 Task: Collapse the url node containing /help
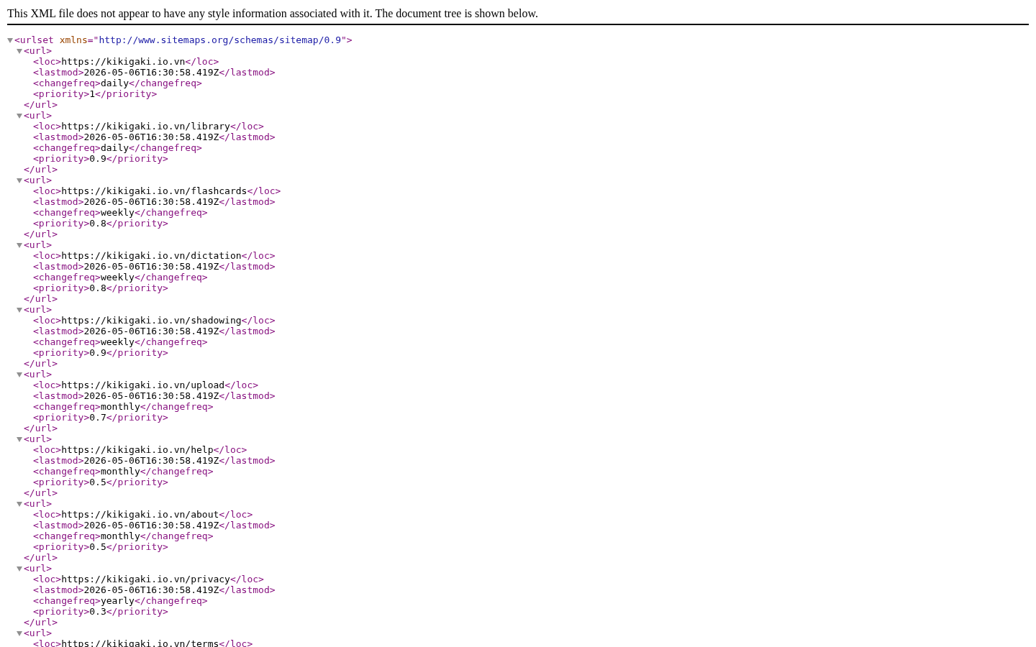pos(19,439)
